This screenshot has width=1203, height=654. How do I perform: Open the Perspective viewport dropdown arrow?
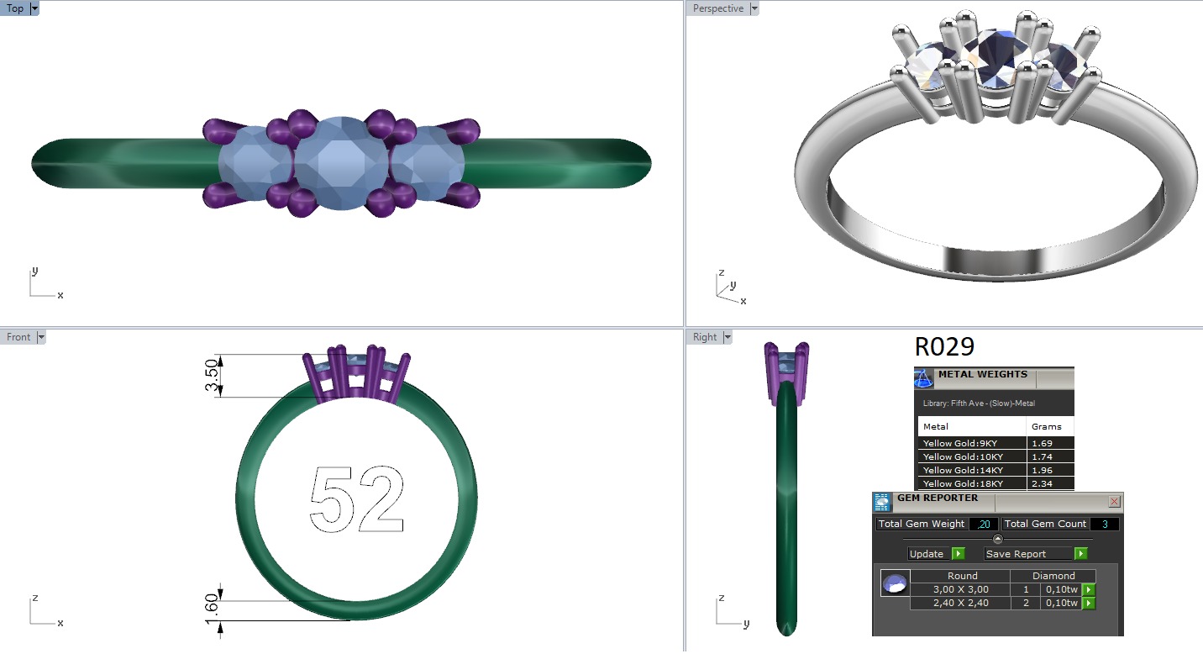(x=754, y=8)
